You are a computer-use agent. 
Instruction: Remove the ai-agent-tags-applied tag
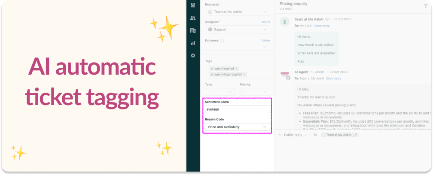point(244,74)
